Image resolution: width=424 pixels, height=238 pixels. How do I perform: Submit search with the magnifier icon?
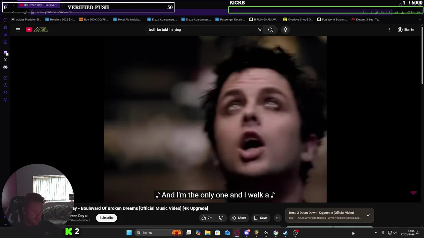[271, 30]
